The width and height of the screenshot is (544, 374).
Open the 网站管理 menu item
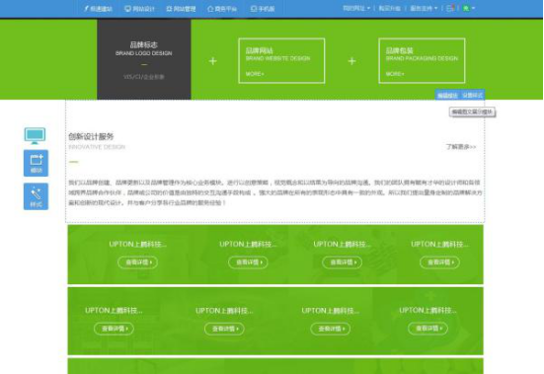pos(181,9)
